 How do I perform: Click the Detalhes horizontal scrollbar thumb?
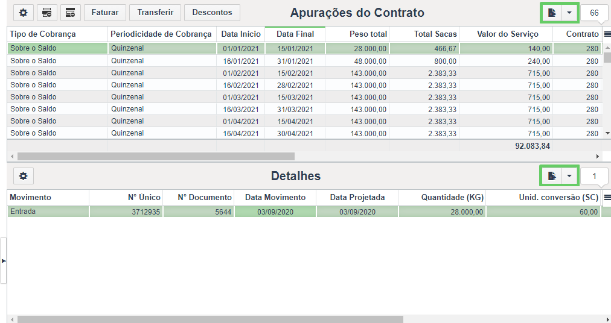click(x=211, y=319)
